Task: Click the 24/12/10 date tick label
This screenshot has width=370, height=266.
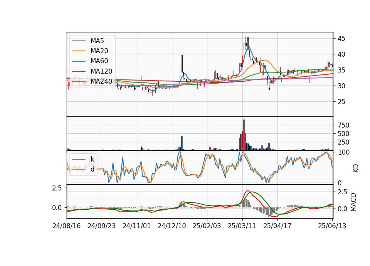Action: coord(172,226)
